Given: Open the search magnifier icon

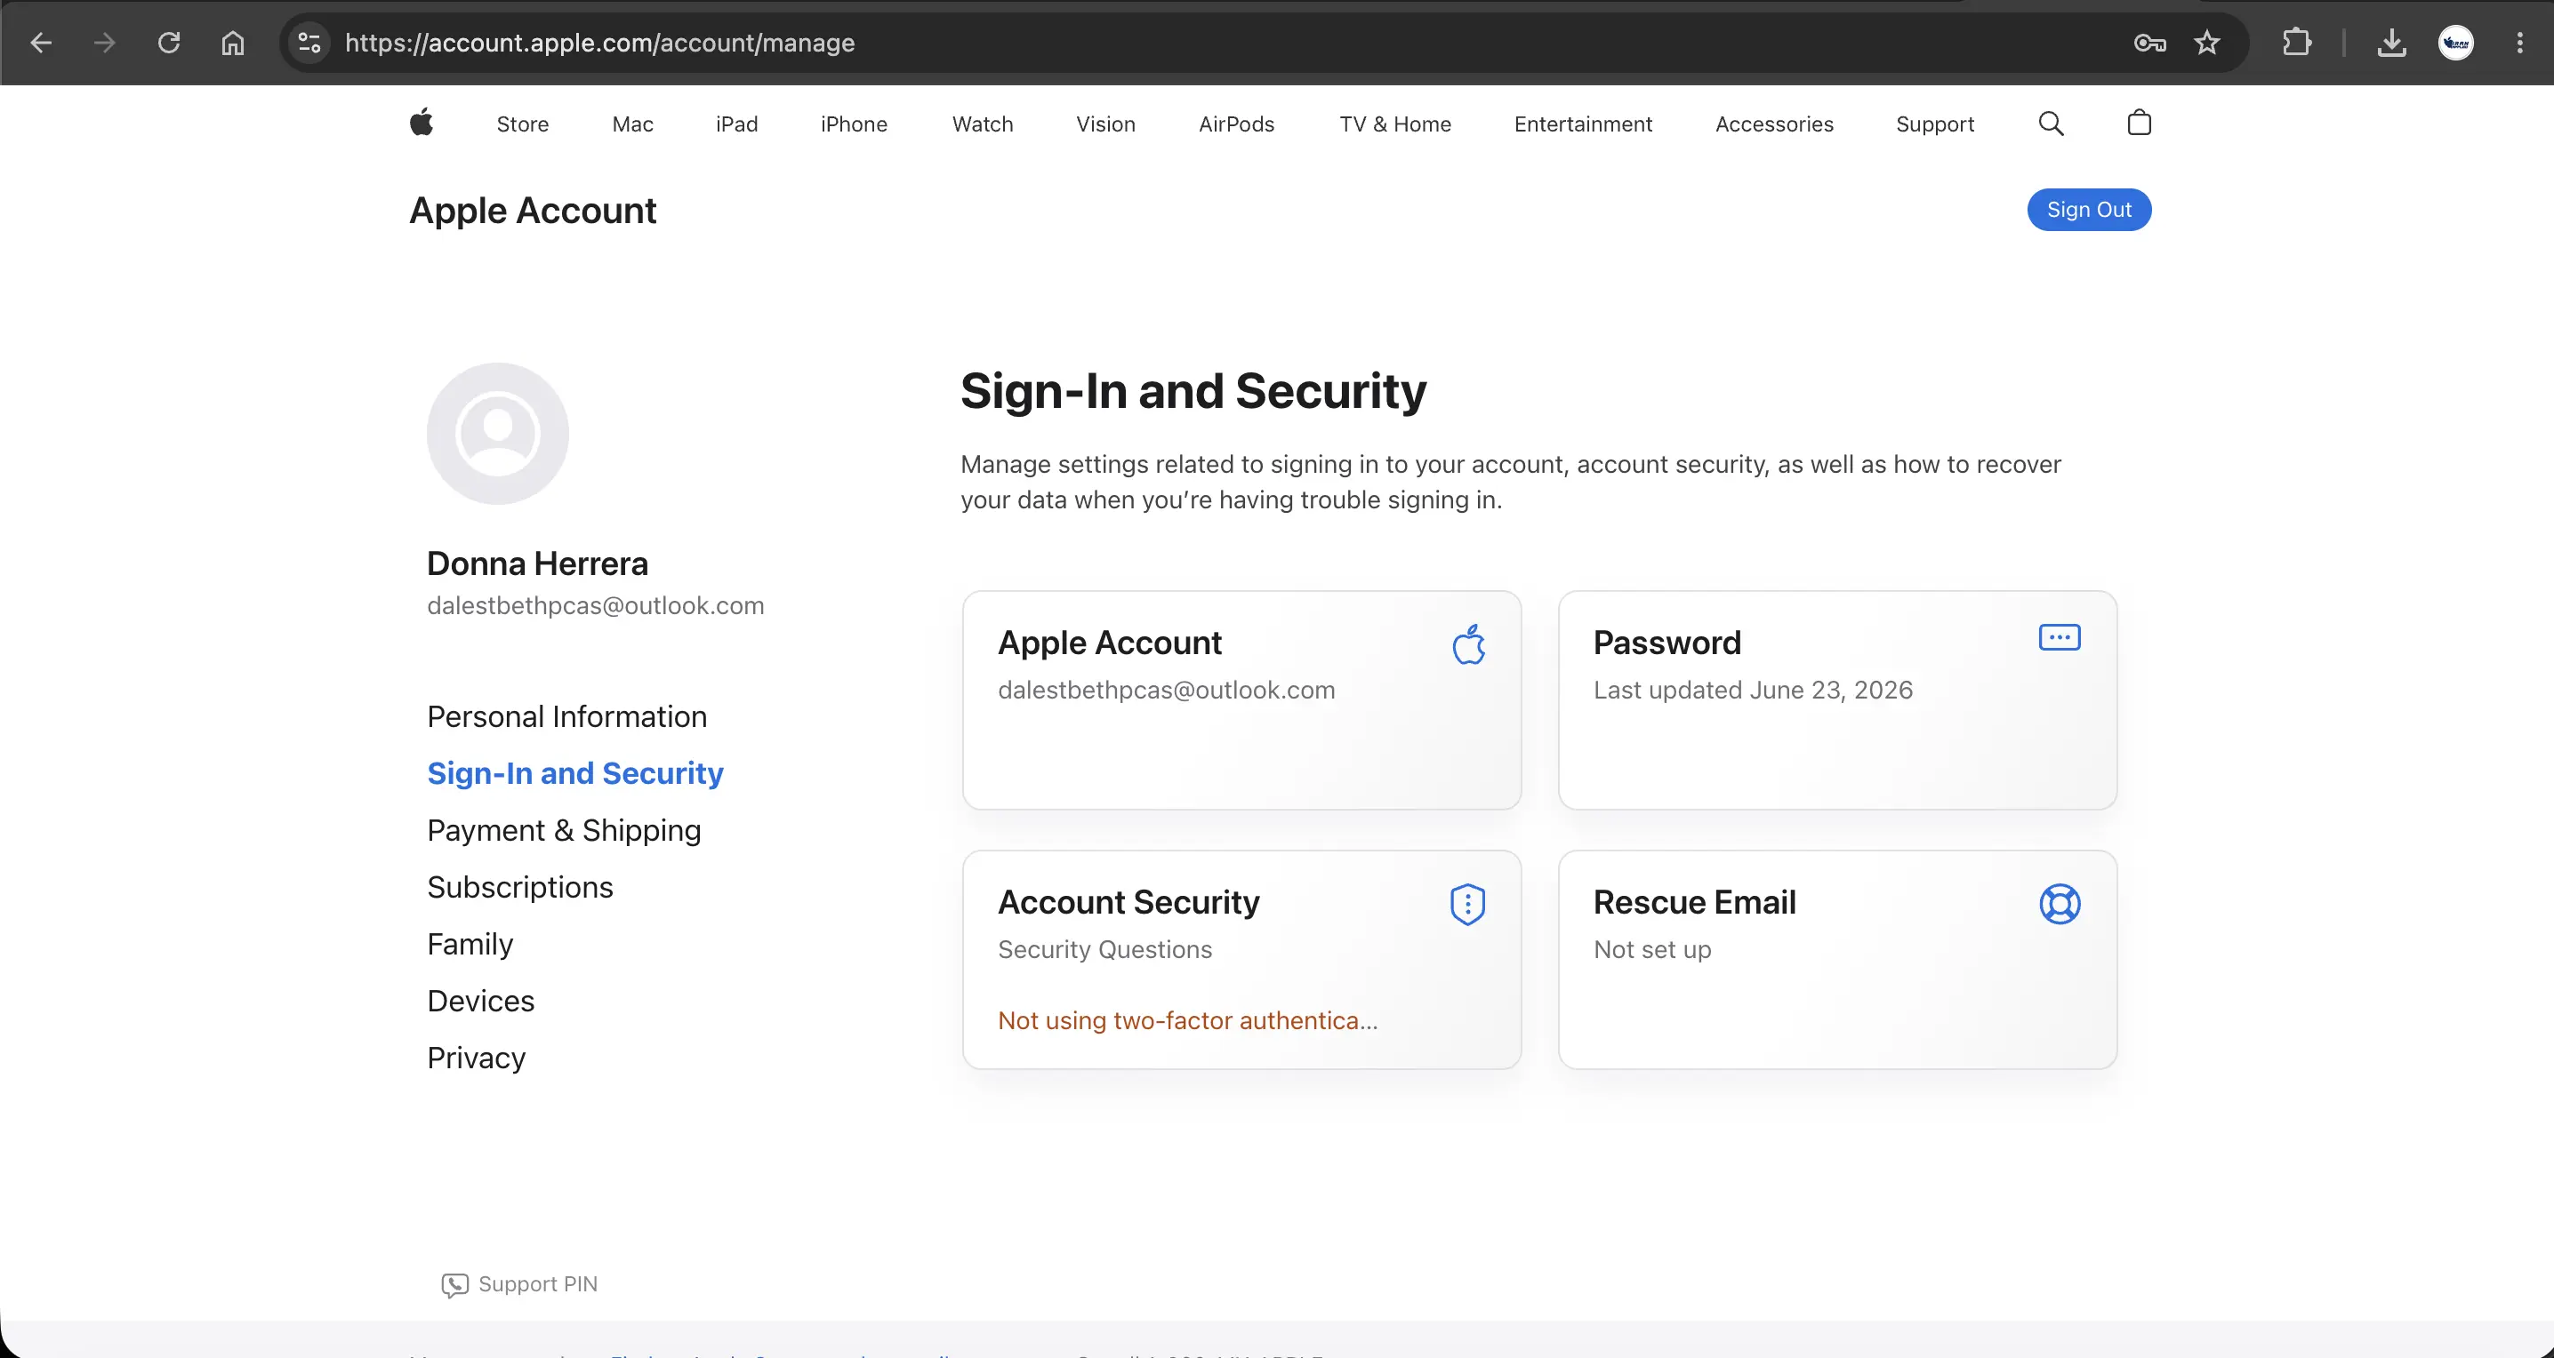Looking at the screenshot, I should click(x=2051, y=123).
